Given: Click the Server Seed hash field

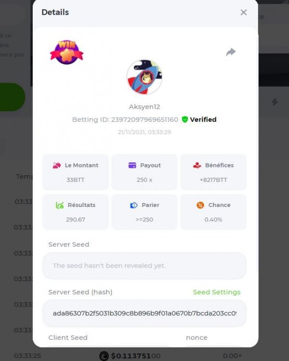Looking at the screenshot, I should (144, 313).
